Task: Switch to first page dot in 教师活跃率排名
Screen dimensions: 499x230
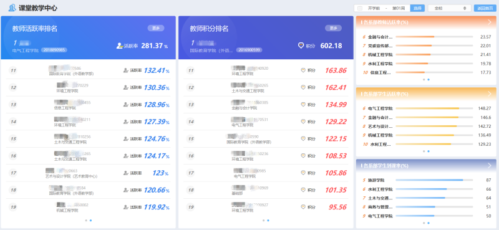Action: [x=86, y=220]
